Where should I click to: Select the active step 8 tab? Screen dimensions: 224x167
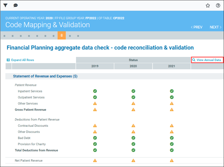click(x=61, y=35)
